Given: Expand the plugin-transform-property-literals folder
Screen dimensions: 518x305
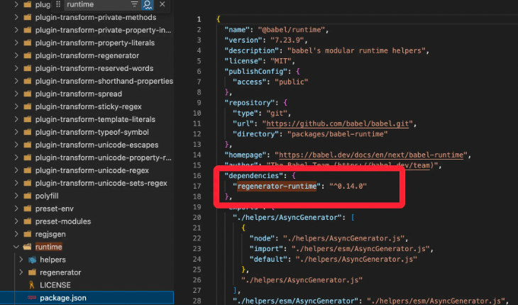Looking at the screenshot, I should coord(16,43).
